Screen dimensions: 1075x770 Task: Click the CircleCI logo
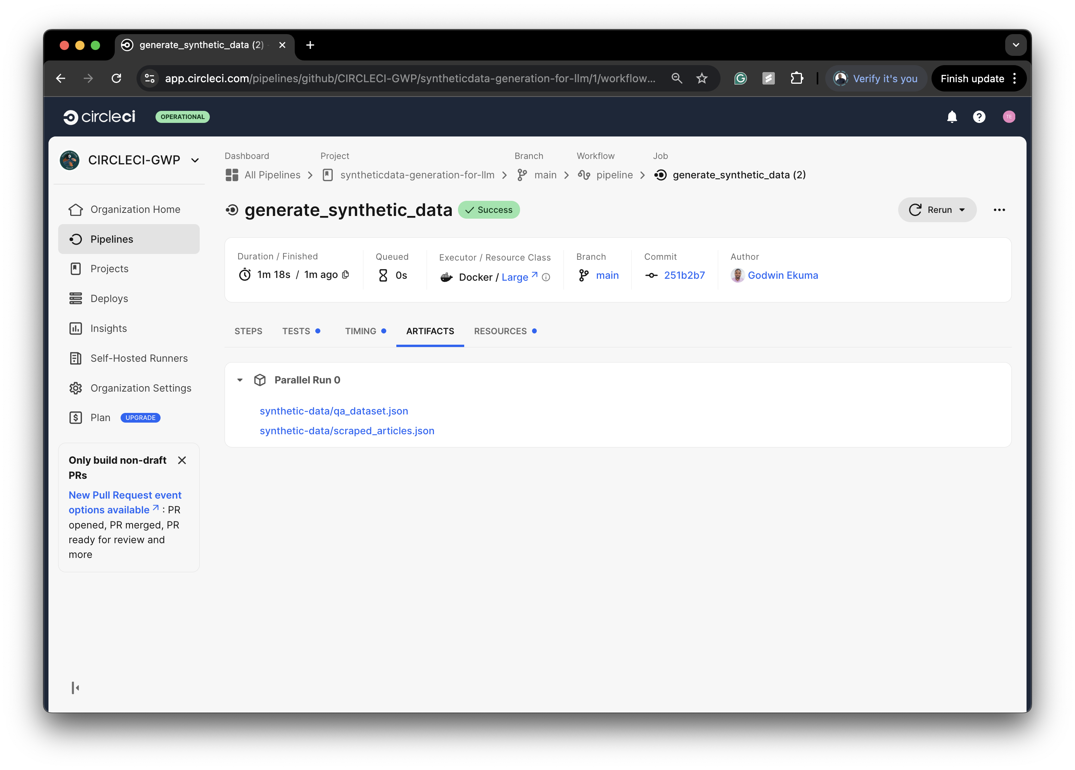(99, 117)
